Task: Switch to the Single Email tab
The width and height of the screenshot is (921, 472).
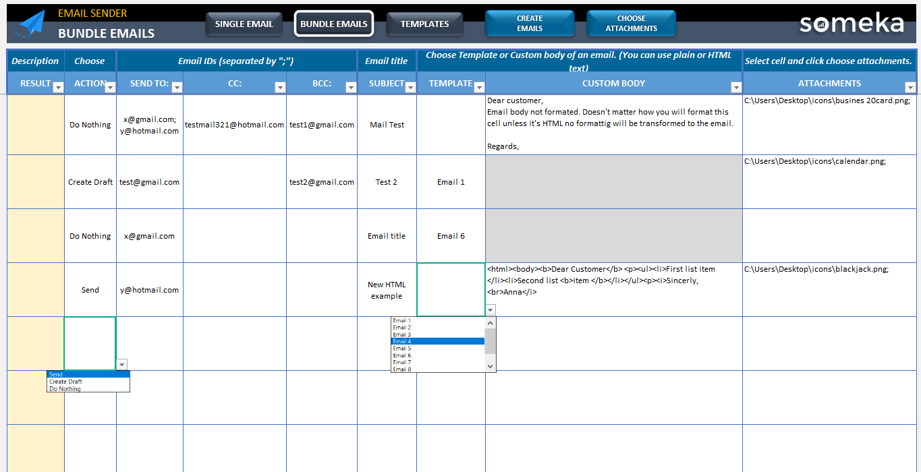Action: point(244,24)
